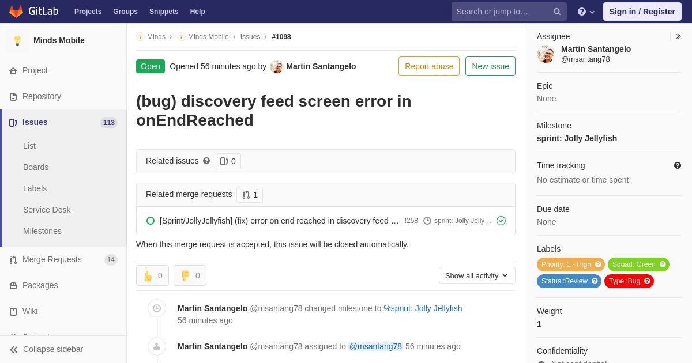Open the Help question mark dropdown
This screenshot has width=692, height=363.
click(586, 12)
